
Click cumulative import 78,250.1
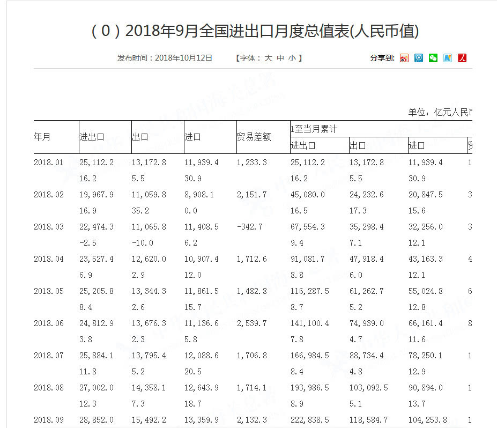click(425, 356)
